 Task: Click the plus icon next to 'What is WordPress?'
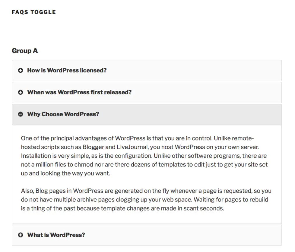point(20,235)
